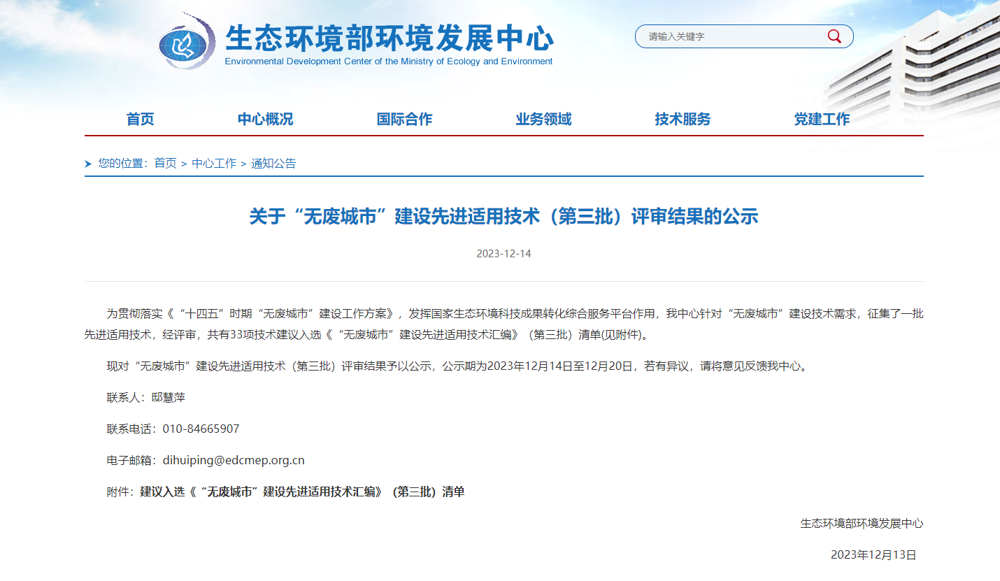Click the publication date 2023-12-14
The height and width of the screenshot is (581, 1000).
[x=503, y=253]
